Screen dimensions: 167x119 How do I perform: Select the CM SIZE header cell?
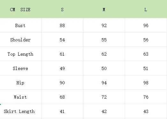point(20,9)
